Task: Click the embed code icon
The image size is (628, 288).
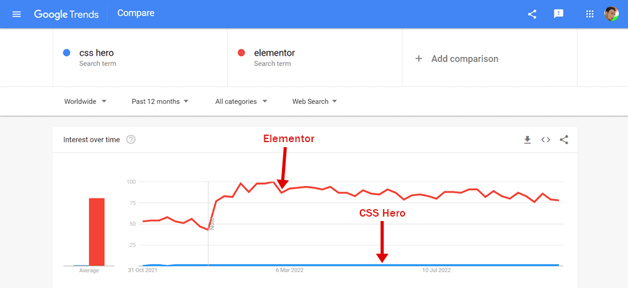Action: click(546, 140)
